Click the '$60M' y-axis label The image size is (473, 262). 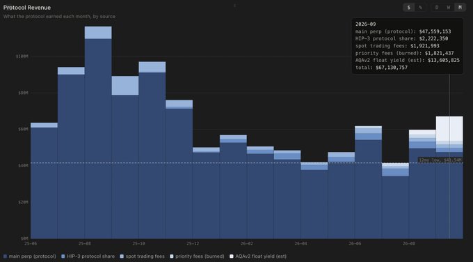(23, 129)
